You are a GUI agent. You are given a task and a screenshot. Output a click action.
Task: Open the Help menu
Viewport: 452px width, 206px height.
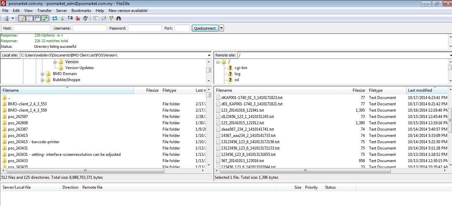(100, 11)
